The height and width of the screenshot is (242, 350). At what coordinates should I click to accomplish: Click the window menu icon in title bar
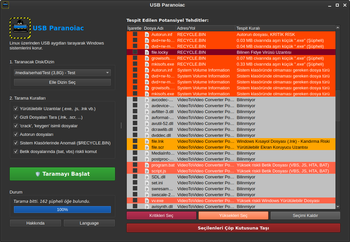(x=5, y=5)
